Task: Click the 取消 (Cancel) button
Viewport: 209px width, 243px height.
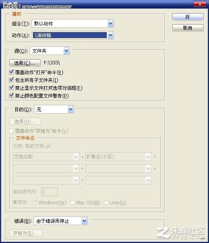Action: pos(188,28)
